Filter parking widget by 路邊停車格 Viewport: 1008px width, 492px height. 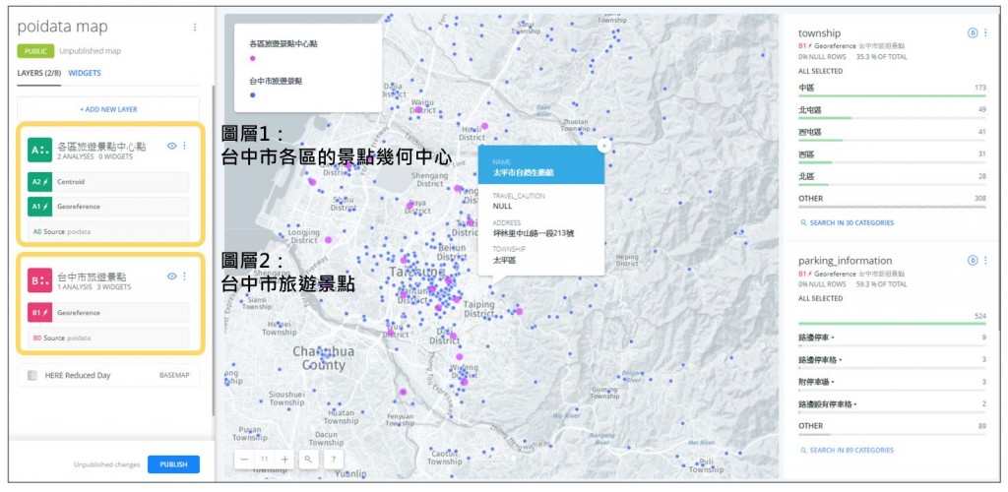[x=892, y=361]
